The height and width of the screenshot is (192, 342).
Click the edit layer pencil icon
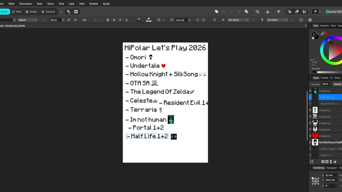[312, 162]
